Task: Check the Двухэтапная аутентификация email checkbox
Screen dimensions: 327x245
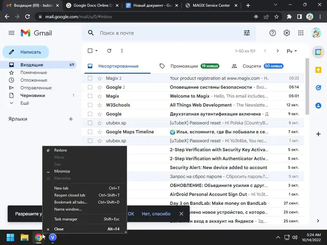Action: pos(90,114)
